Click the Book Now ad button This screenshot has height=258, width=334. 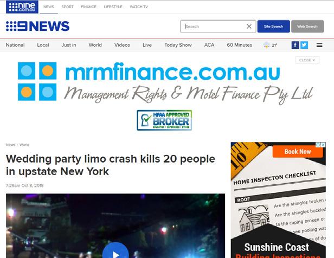tap(298, 152)
